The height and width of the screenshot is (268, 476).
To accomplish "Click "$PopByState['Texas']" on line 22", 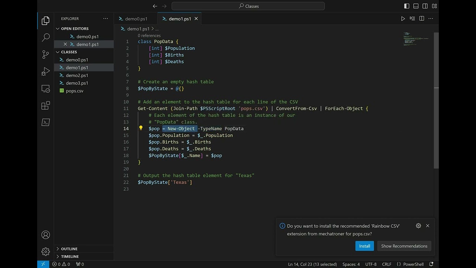I will [165, 182].
